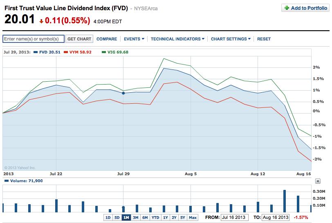Image resolution: width=332 pixels, height=223 pixels.
Task: Click the Aug 16 x-axis label
Action: 304,174
